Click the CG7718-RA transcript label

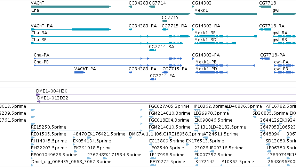272,26
